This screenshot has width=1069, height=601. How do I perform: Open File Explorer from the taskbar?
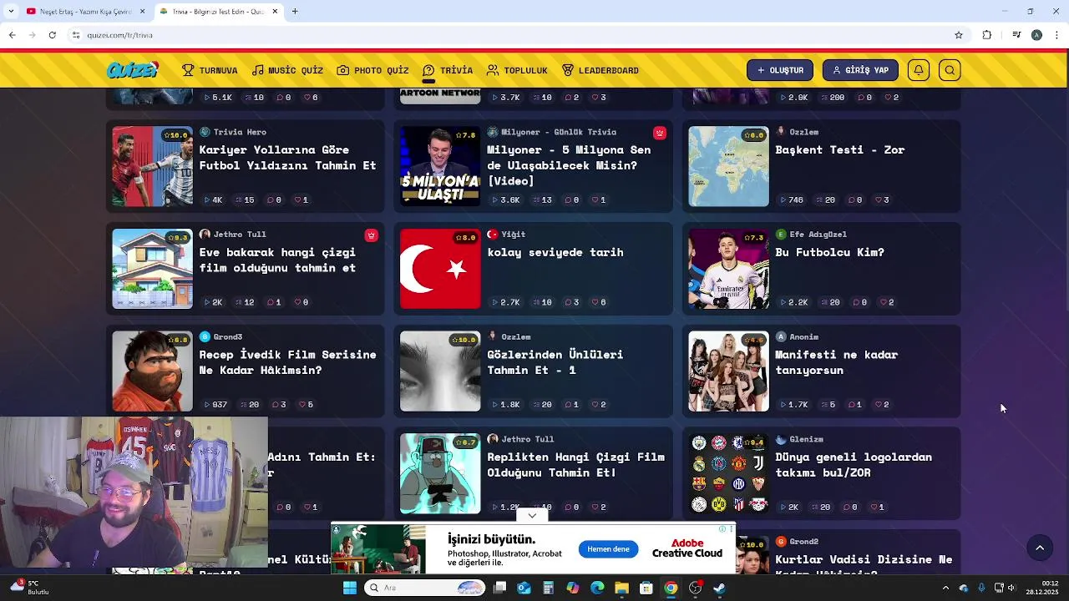click(621, 588)
